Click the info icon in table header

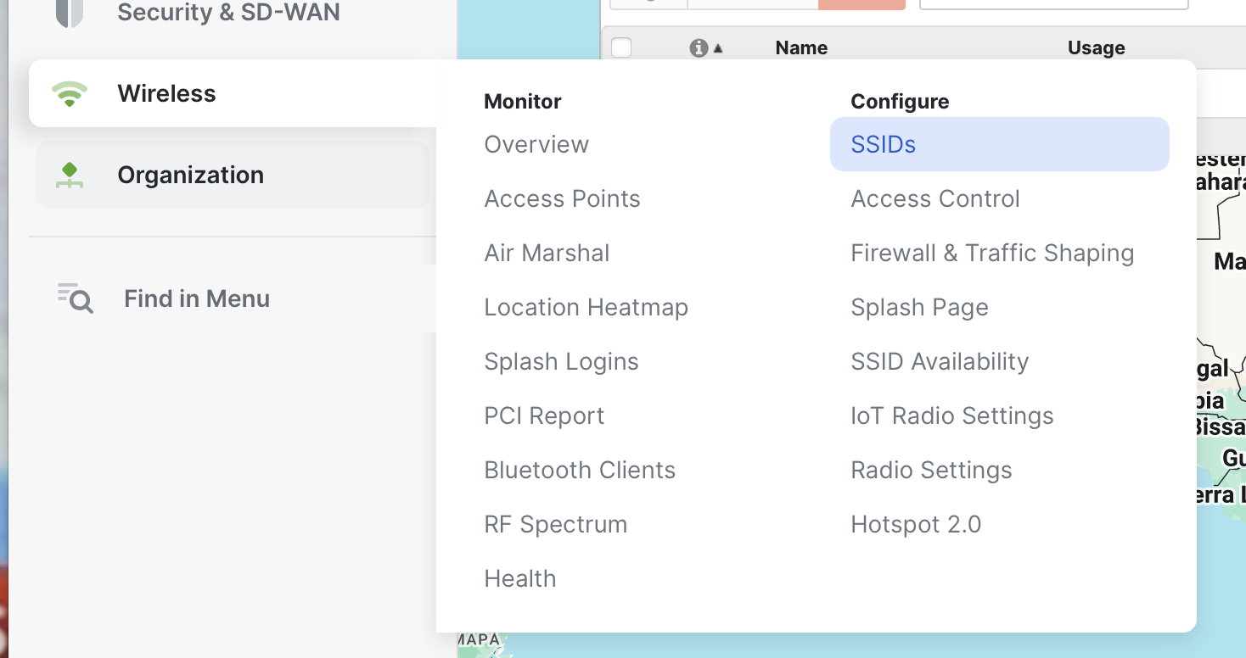[699, 48]
